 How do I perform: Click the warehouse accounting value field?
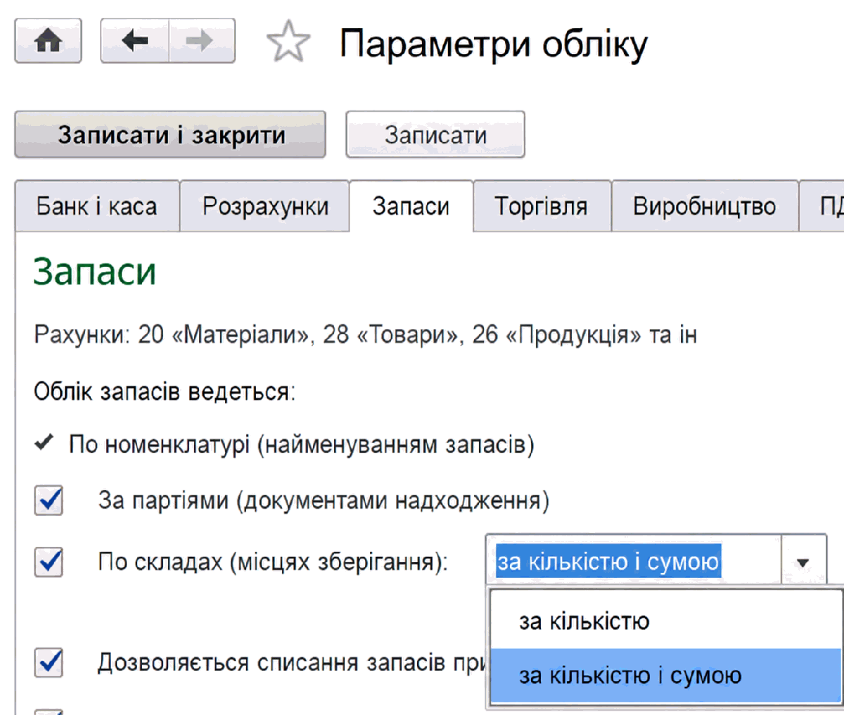click(x=633, y=562)
